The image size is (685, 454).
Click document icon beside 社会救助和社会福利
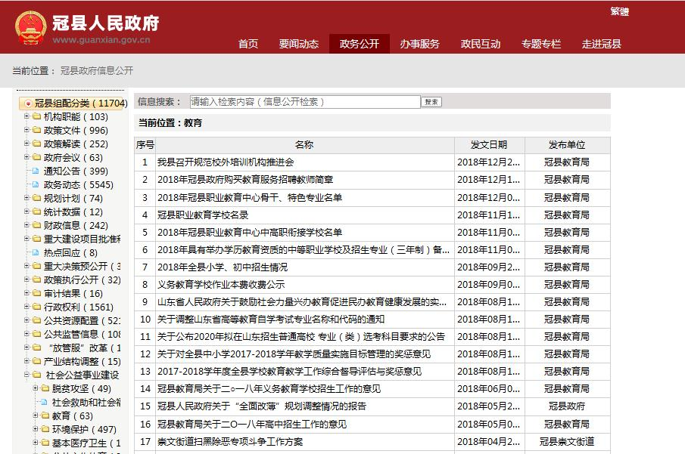point(44,402)
